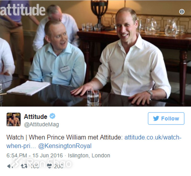Open the @AttitudeMag handle
This screenshot has height=176, width=191.
tap(42, 124)
